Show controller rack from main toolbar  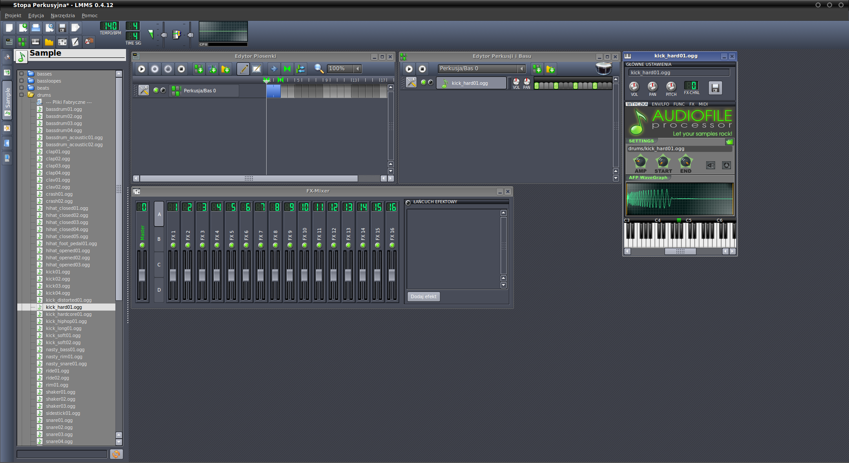coord(89,42)
